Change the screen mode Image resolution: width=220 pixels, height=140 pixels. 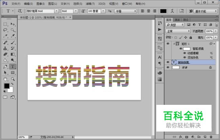coord(13,97)
